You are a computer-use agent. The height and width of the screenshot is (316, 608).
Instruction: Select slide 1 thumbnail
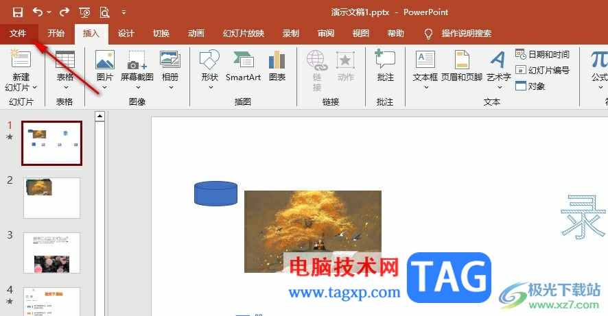(51, 143)
